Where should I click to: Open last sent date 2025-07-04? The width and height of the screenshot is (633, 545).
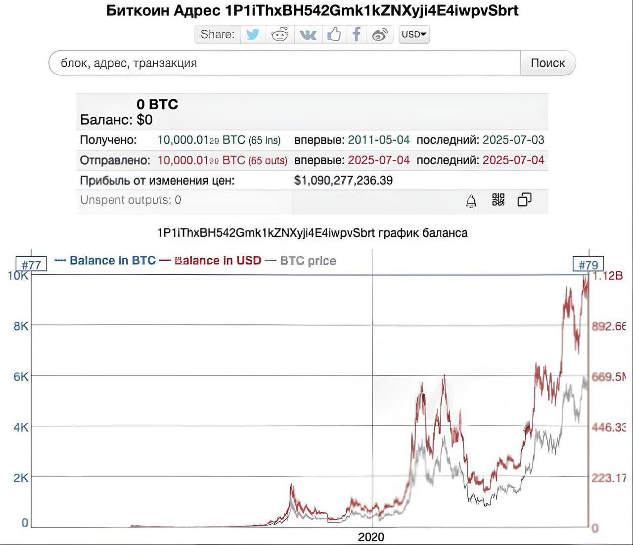tap(513, 160)
